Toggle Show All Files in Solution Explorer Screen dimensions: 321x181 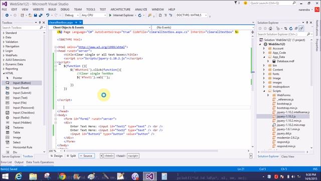(296, 29)
